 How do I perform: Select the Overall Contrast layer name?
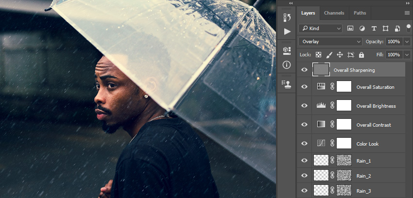(374, 125)
